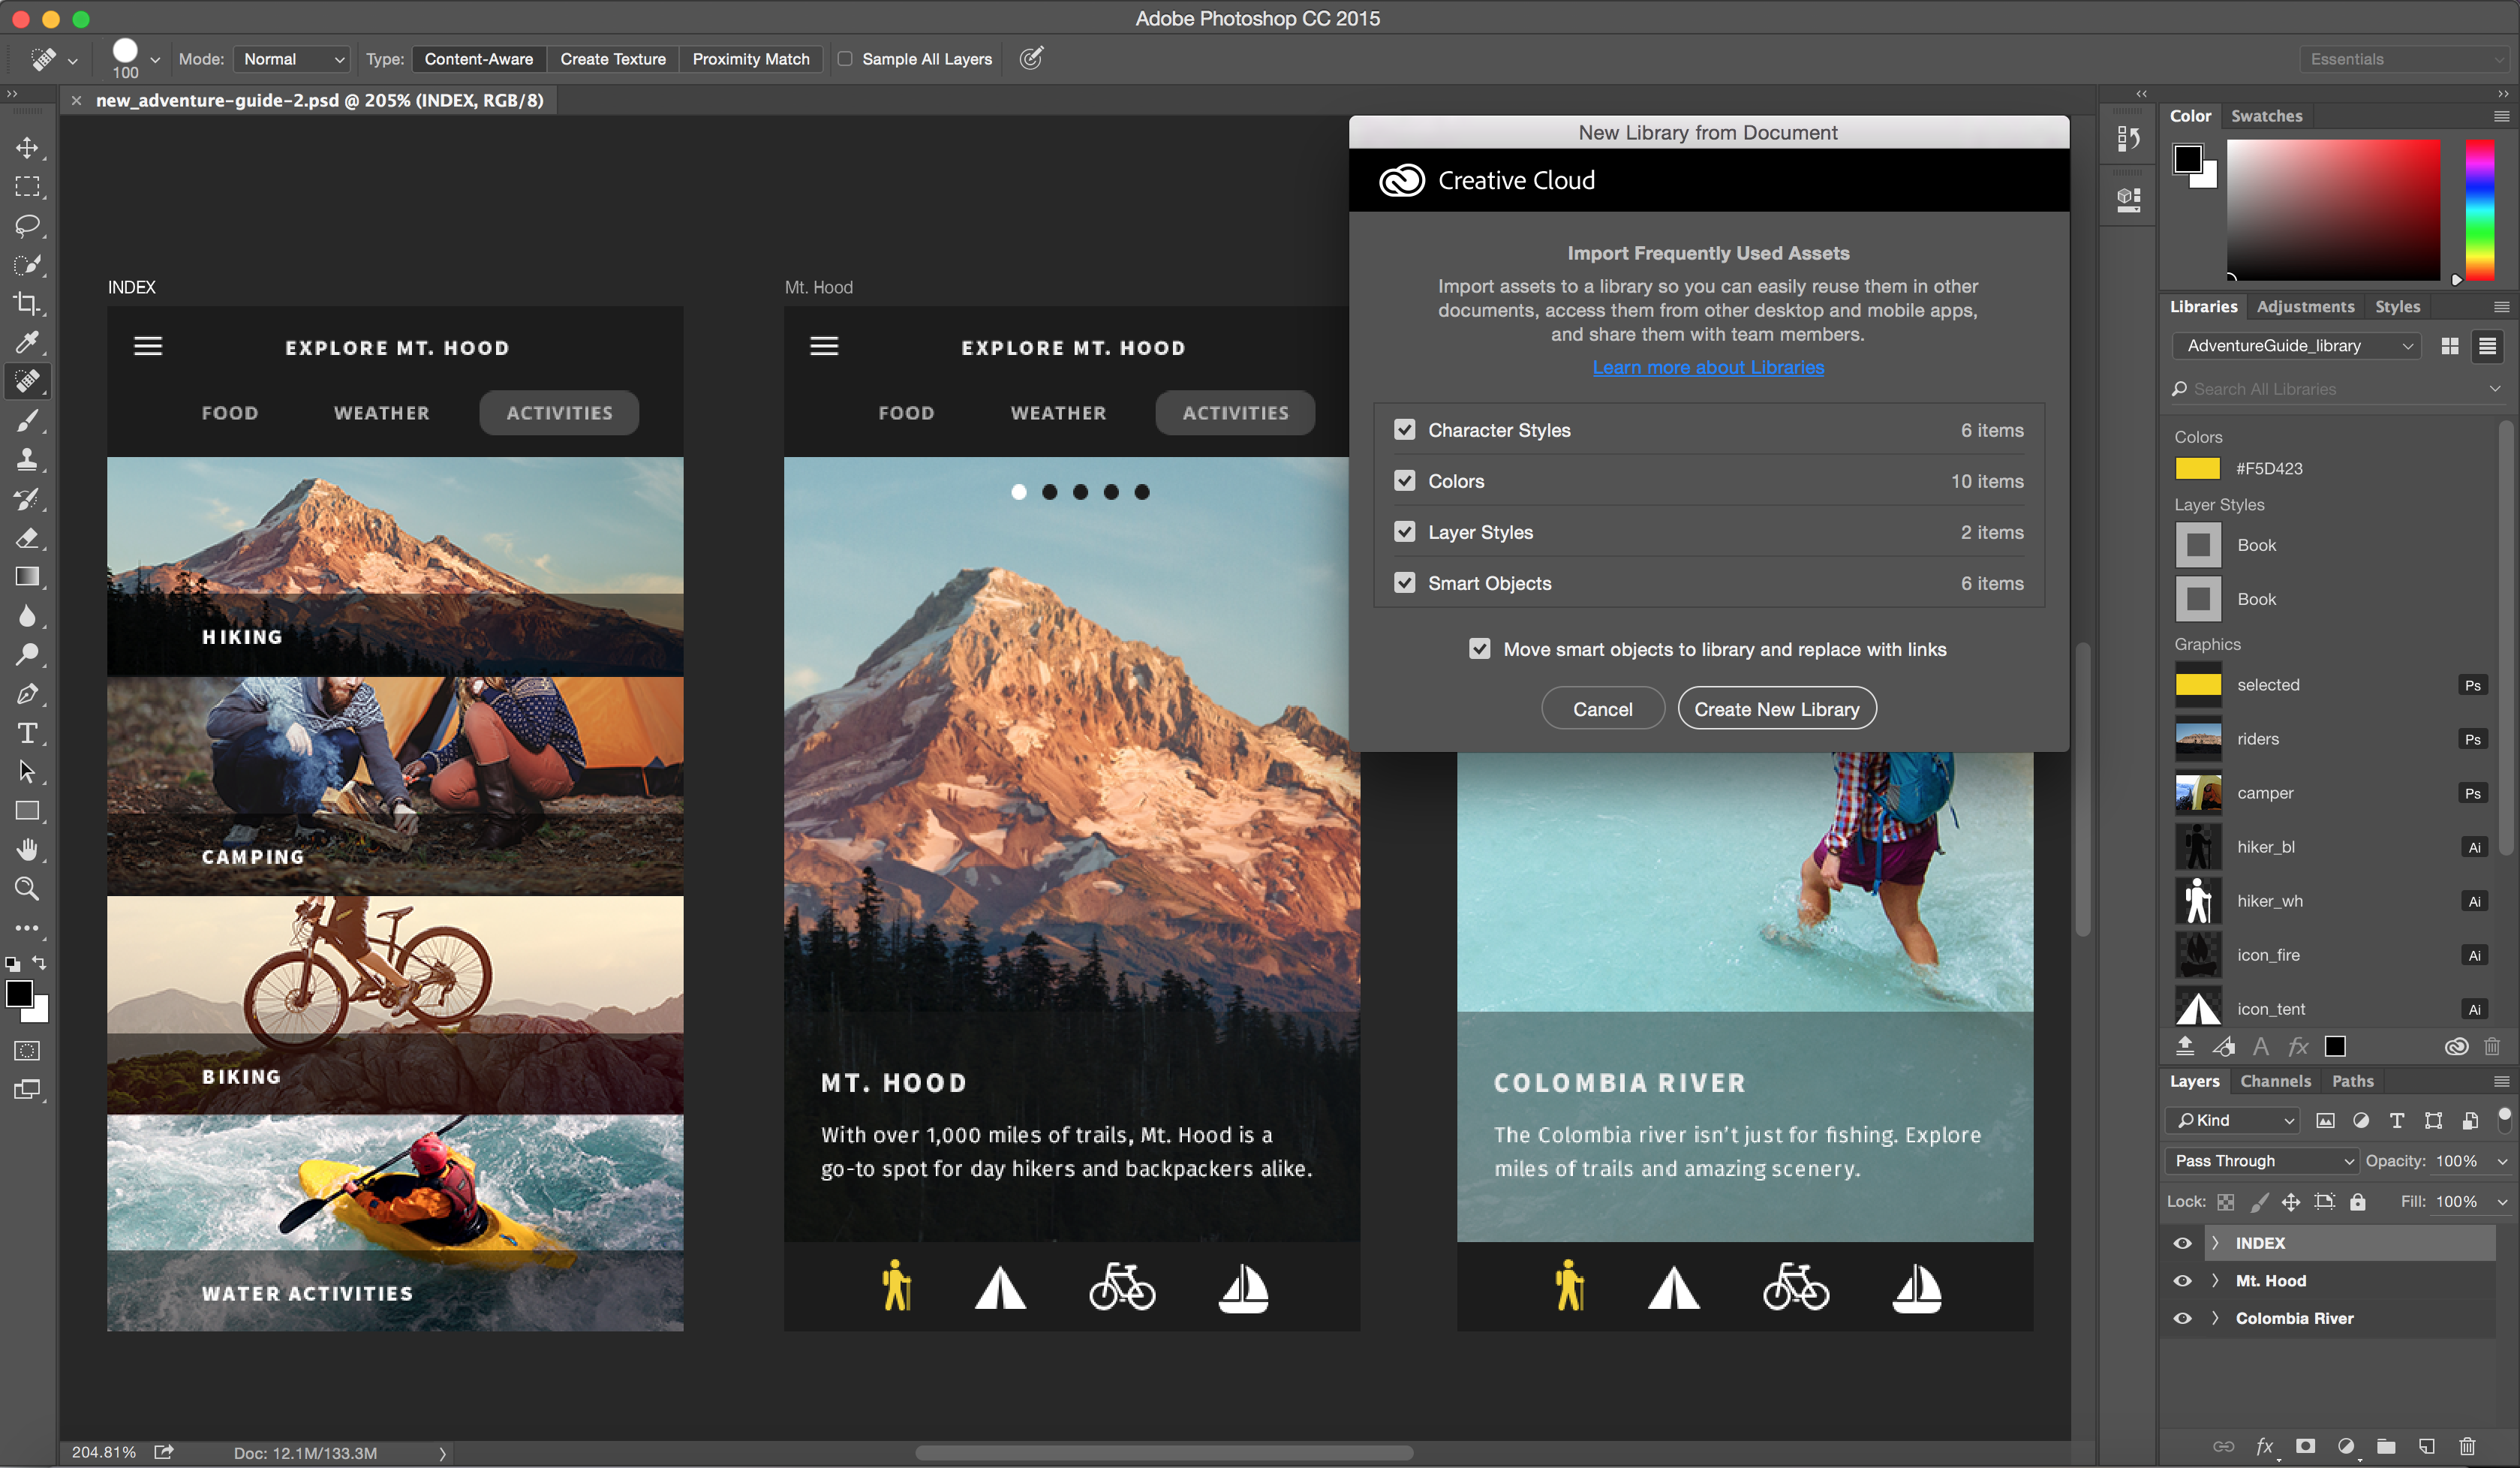
Task: Click the Learn more about Libraries link
Action: click(x=1707, y=367)
